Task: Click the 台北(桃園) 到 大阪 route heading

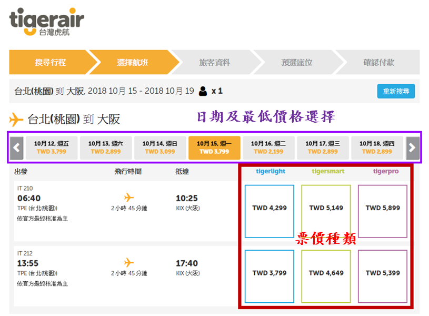Action: click(74, 120)
